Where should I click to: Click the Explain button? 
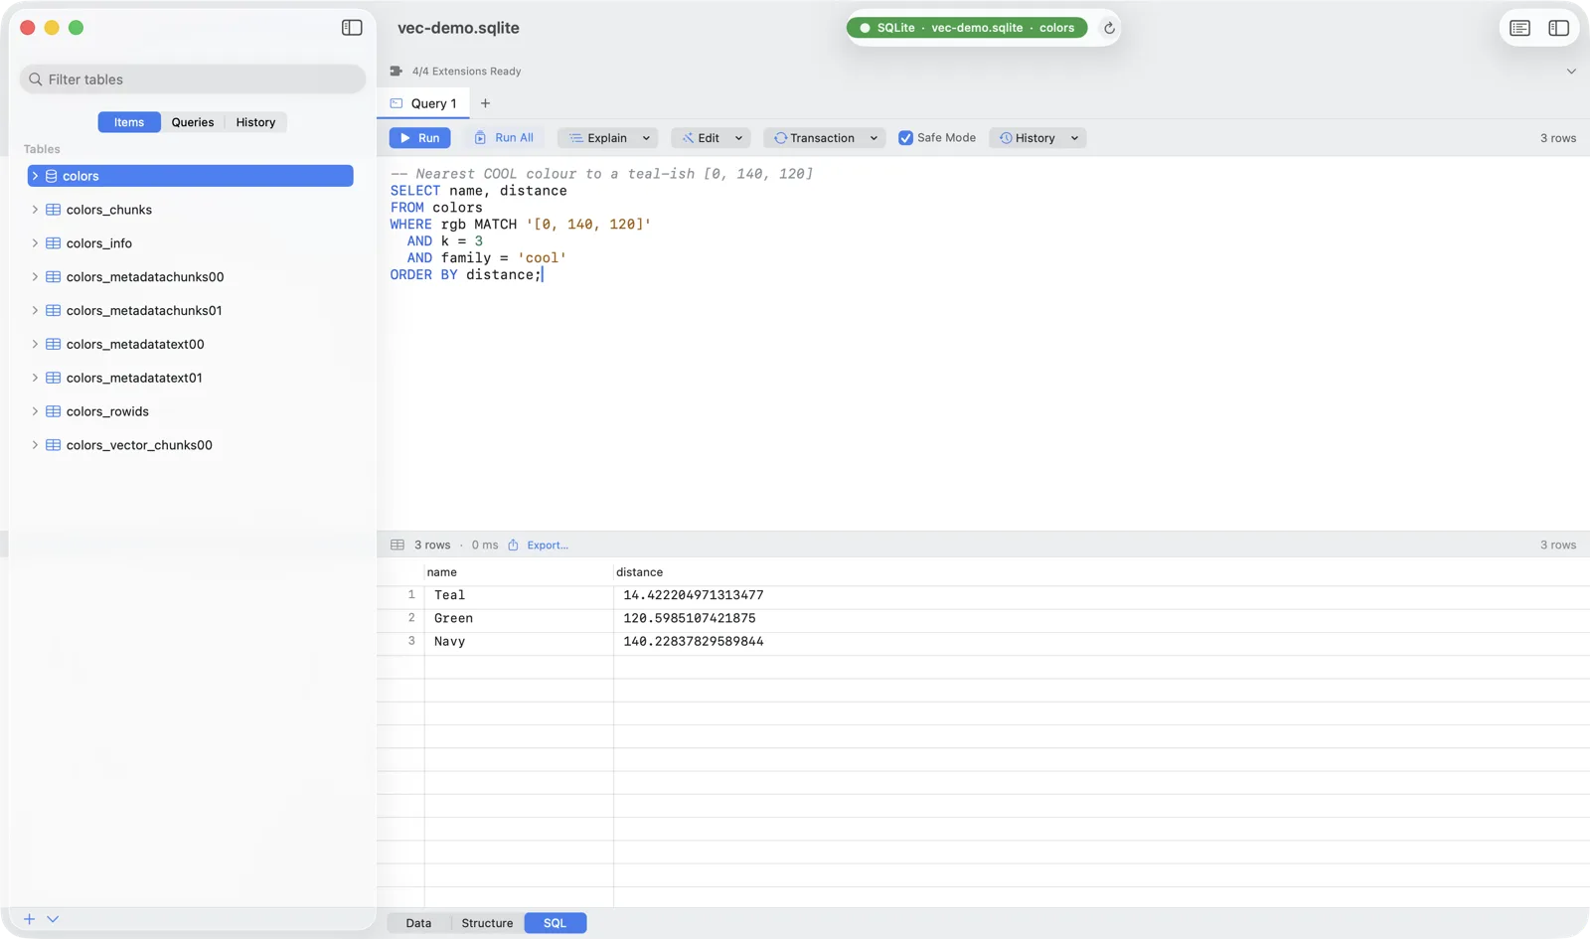[598, 138]
